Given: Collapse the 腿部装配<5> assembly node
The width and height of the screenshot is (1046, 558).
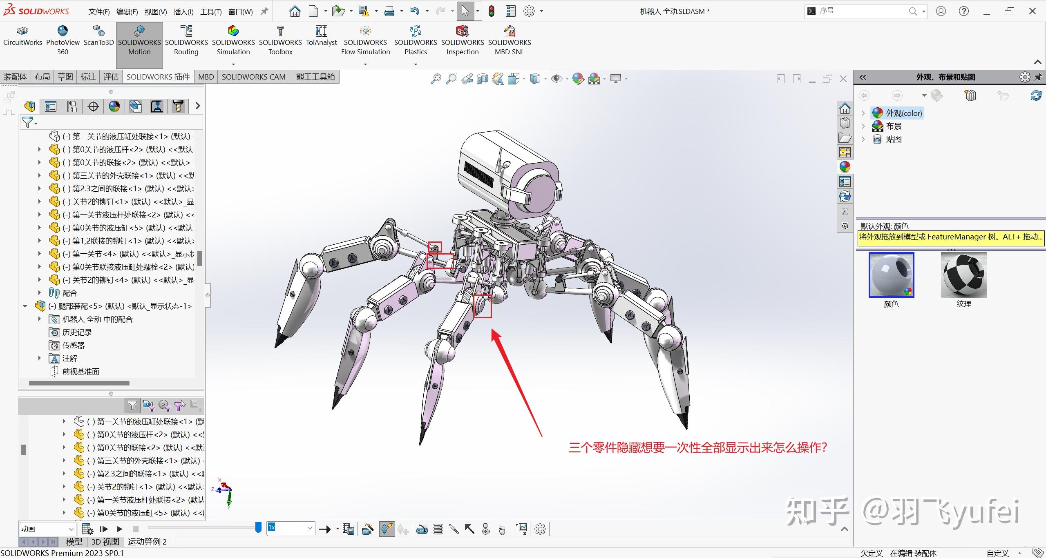Looking at the screenshot, I should click(x=25, y=306).
